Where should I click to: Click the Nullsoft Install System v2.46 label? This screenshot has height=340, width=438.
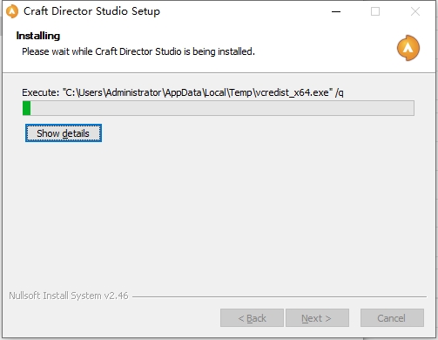[x=69, y=296]
